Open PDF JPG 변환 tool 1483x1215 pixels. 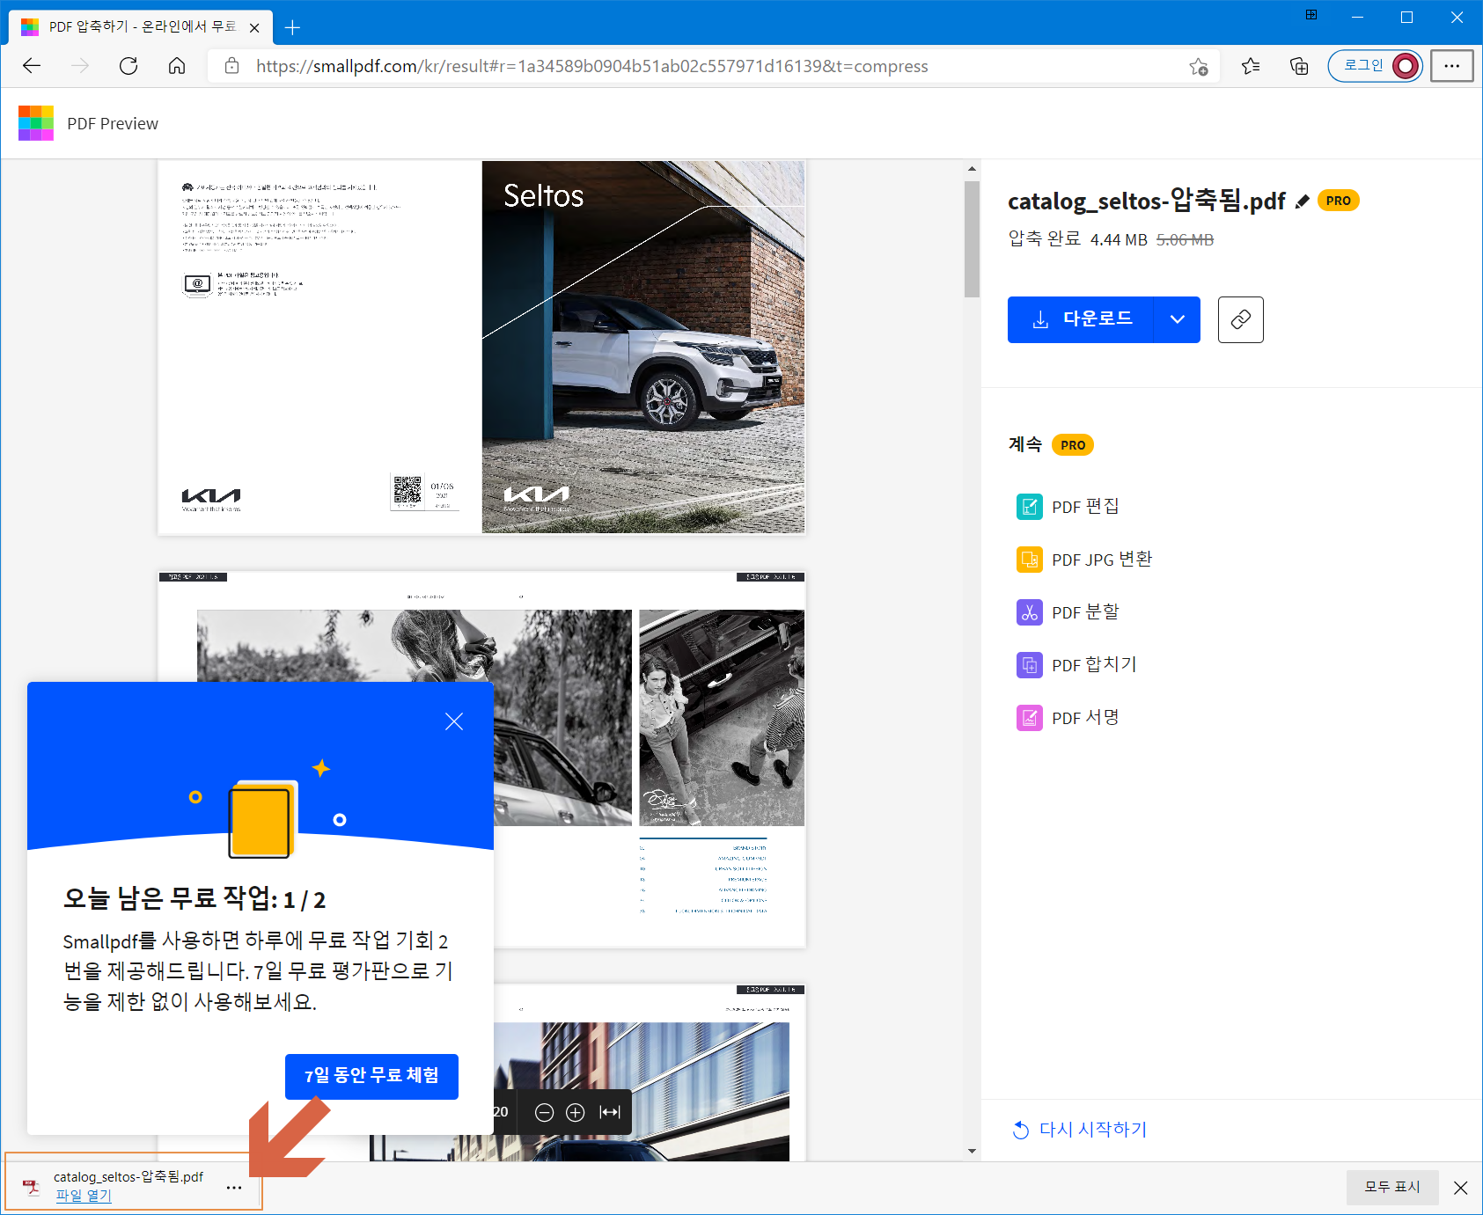click(1084, 560)
